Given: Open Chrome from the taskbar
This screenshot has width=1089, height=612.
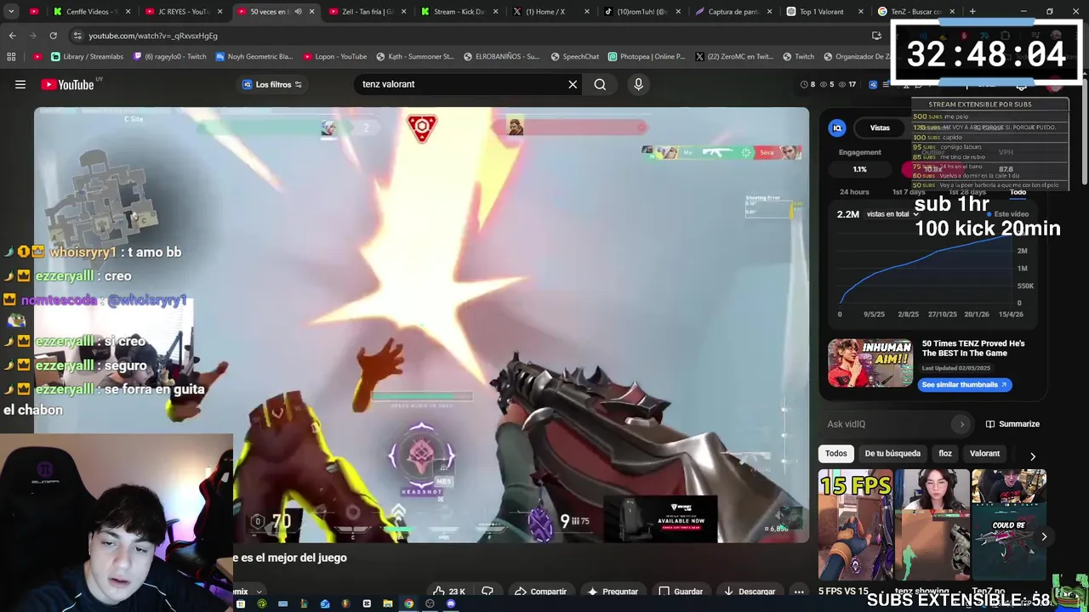Looking at the screenshot, I should [x=408, y=604].
